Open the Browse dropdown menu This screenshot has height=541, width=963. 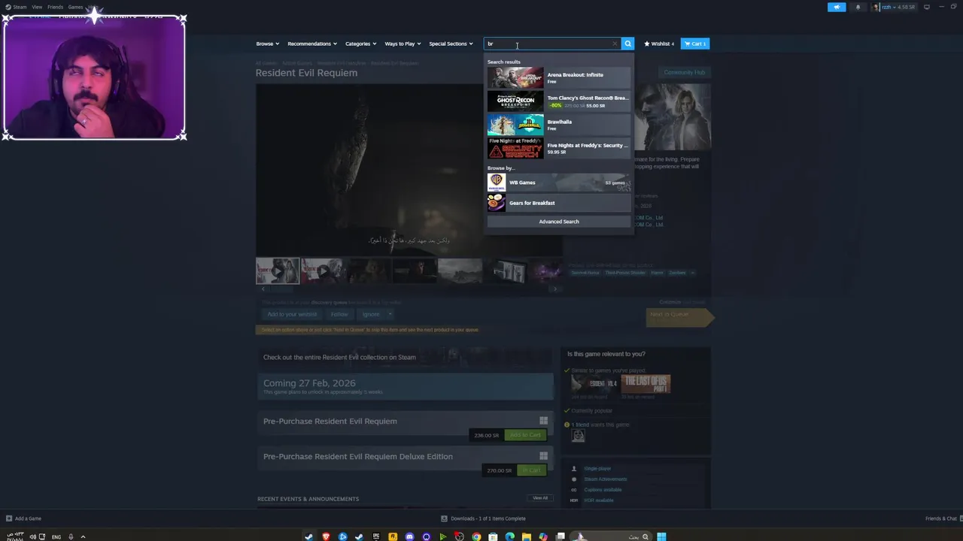[267, 44]
